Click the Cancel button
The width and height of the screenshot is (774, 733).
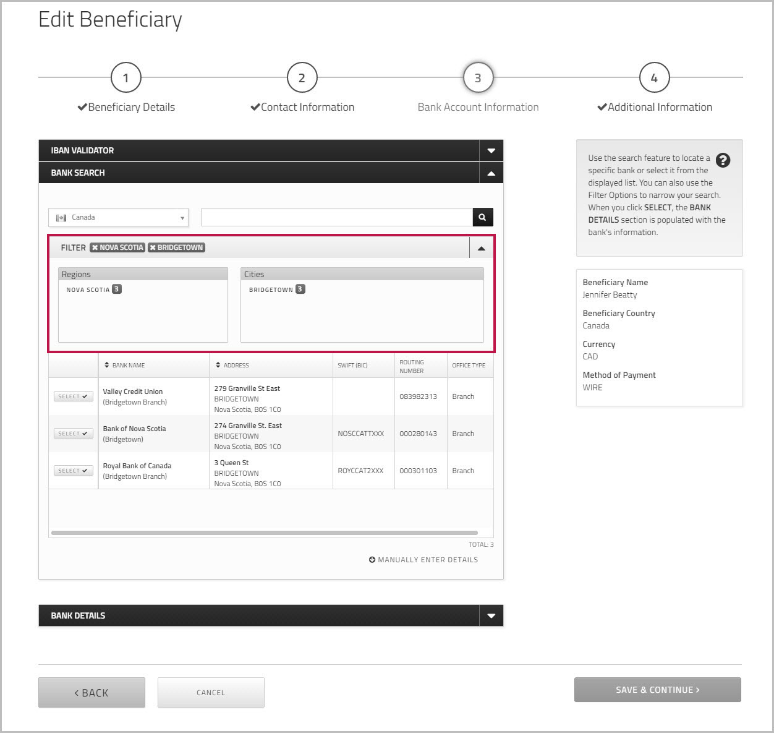click(x=211, y=693)
